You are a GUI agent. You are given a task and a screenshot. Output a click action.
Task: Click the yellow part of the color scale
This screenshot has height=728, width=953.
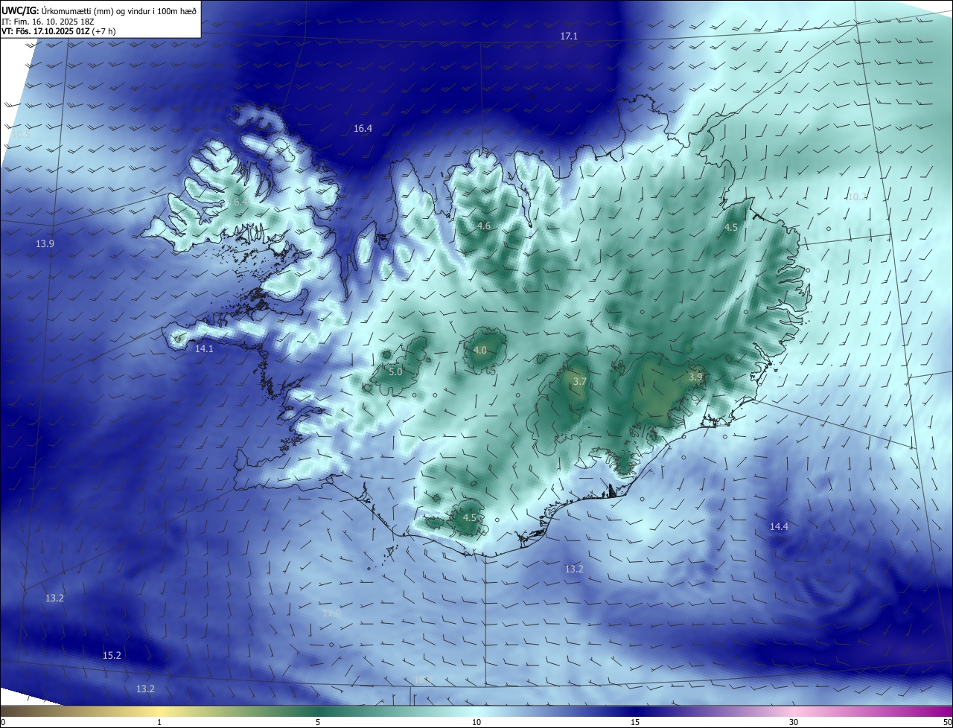160,712
